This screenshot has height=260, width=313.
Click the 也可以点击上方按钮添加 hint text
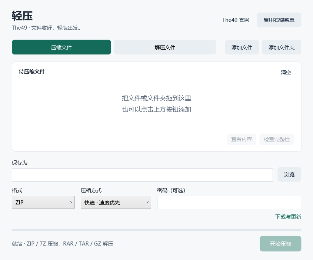coord(156,109)
